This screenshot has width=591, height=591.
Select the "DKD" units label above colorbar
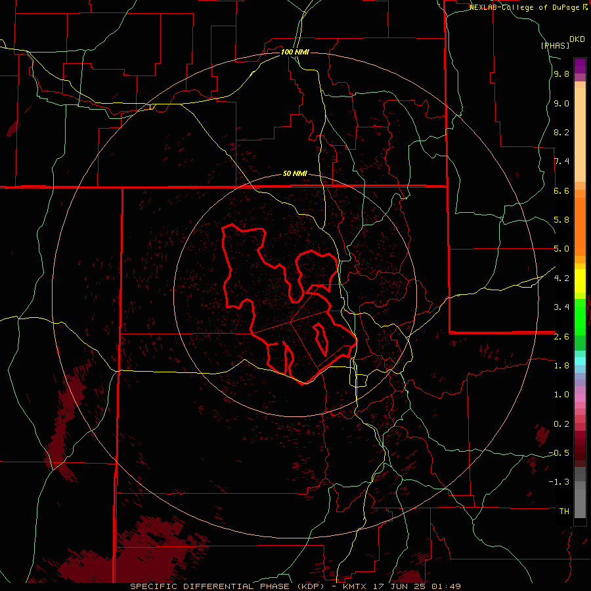[577, 39]
